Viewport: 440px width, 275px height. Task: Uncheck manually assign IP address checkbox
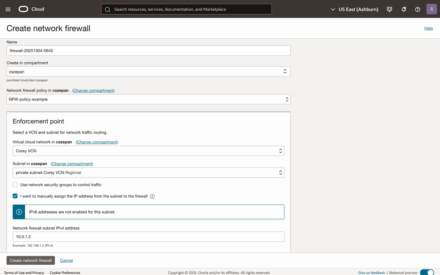click(15, 196)
